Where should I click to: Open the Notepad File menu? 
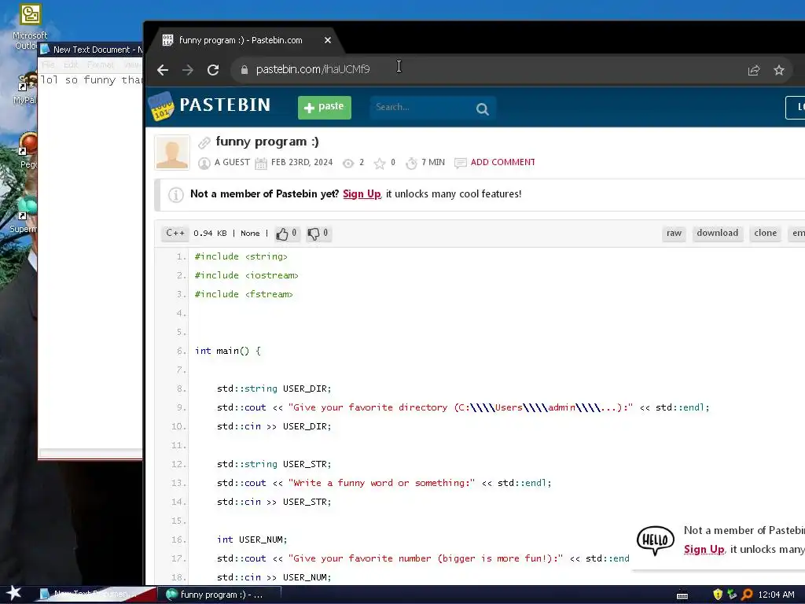[x=48, y=64]
